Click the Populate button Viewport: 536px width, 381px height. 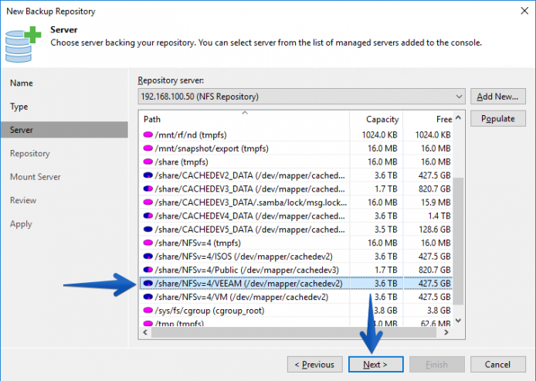tap(497, 119)
